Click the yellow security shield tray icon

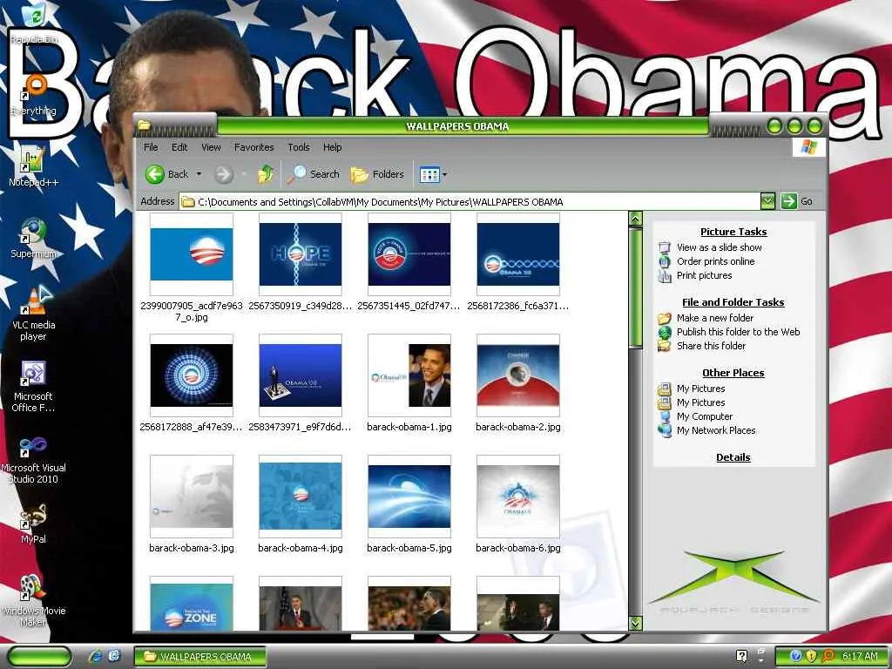click(x=812, y=656)
